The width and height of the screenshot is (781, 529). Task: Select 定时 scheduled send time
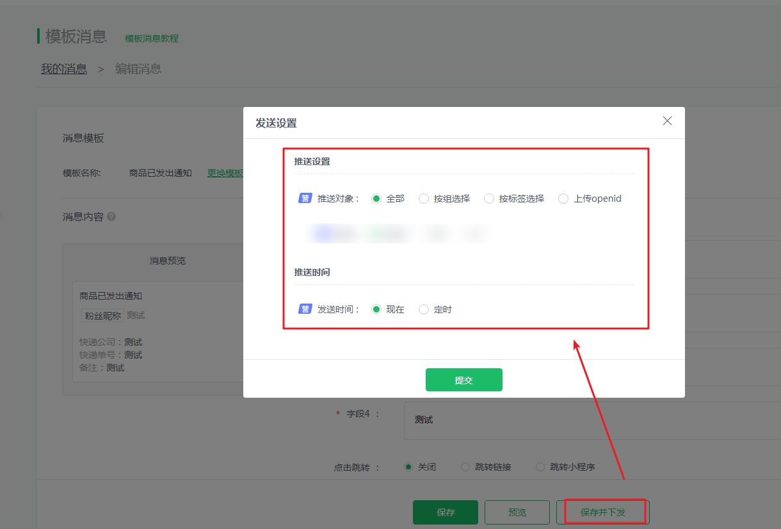point(423,309)
